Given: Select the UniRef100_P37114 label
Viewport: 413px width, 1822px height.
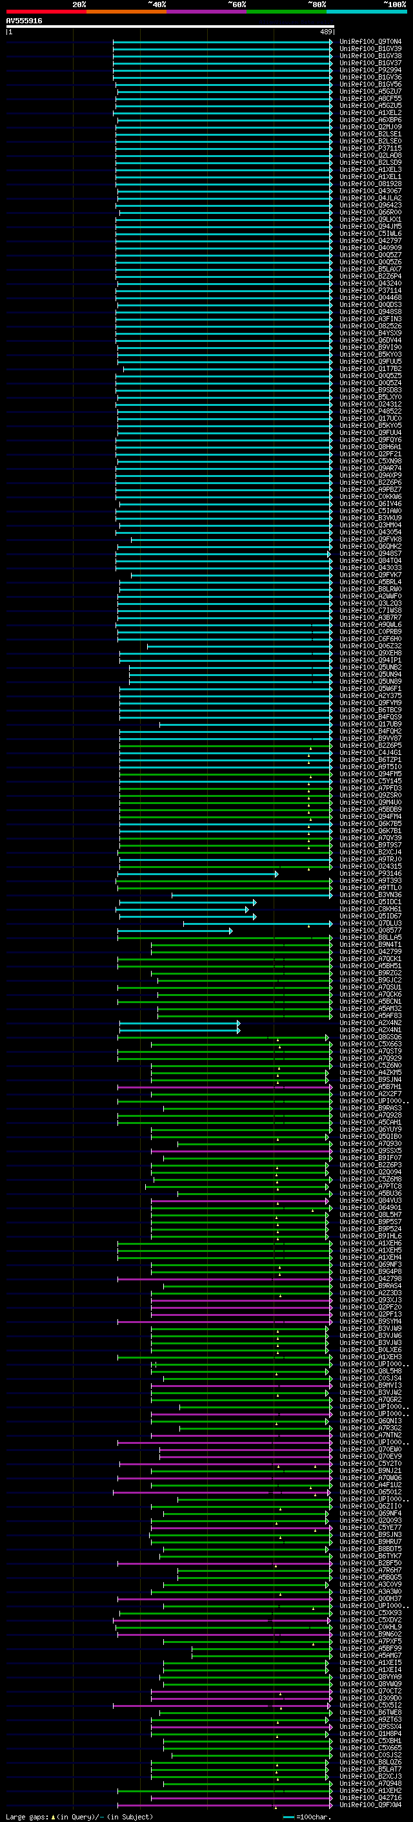Looking at the screenshot, I should click(x=370, y=291).
